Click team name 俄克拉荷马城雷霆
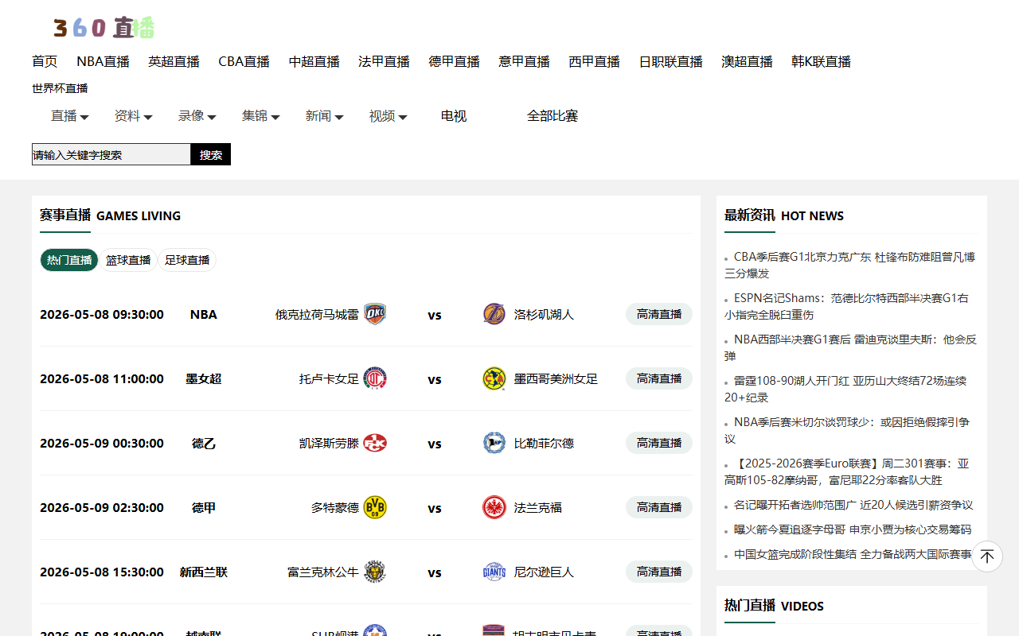The image size is (1019, 636). [317, 314]
